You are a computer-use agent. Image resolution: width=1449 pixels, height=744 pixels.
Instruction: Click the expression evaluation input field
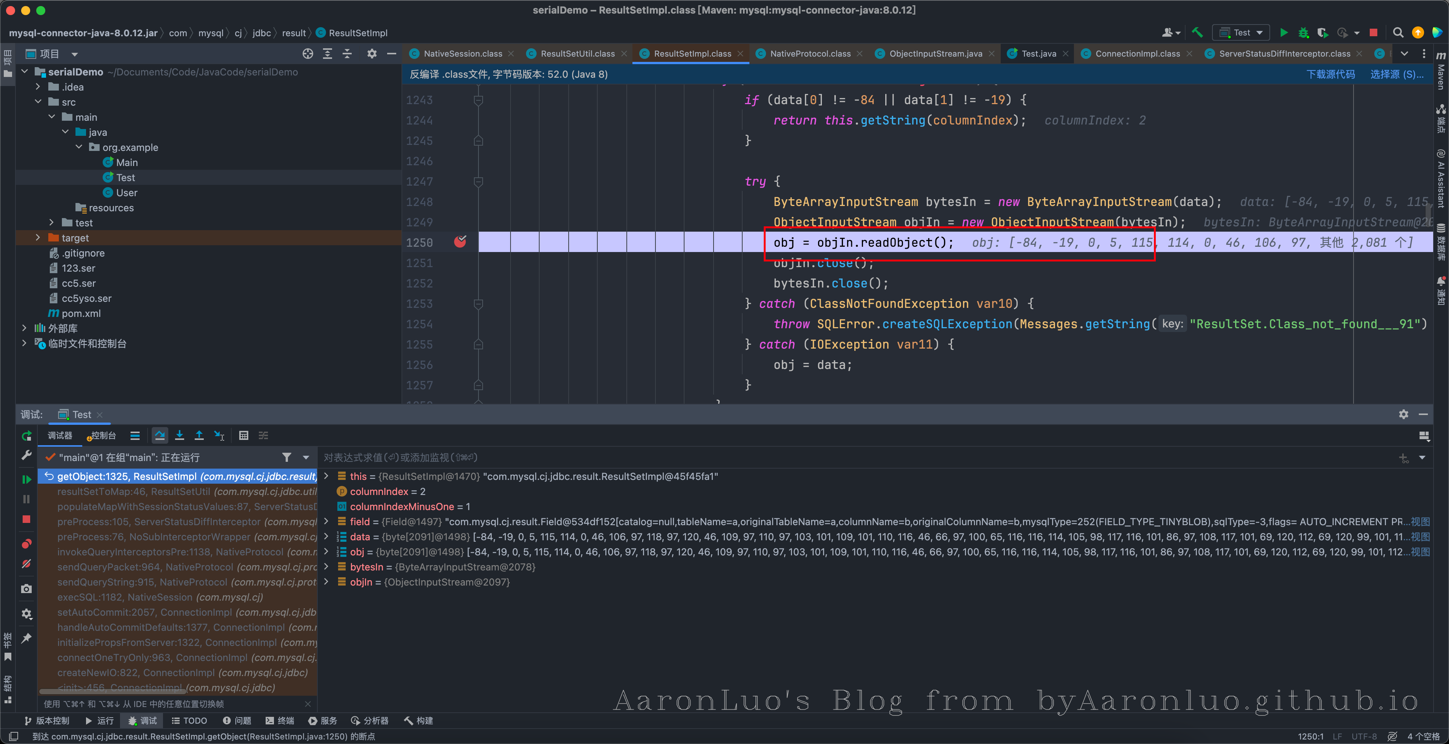pos(788,457)
